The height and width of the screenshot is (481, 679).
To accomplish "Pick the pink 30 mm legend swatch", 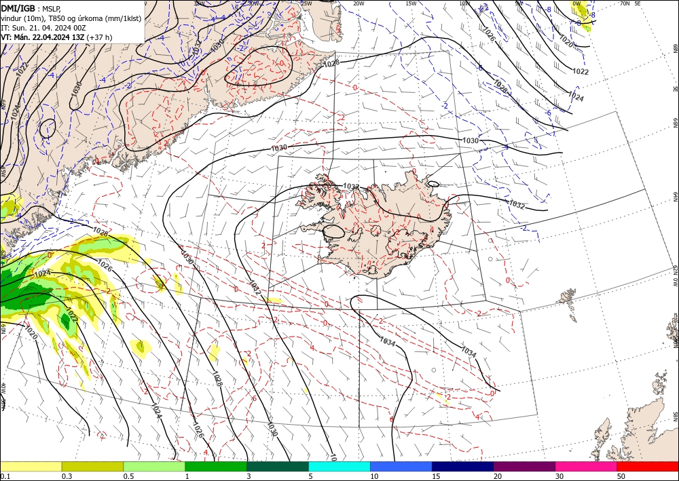I will pyautogui.click(x=587, y=466).
